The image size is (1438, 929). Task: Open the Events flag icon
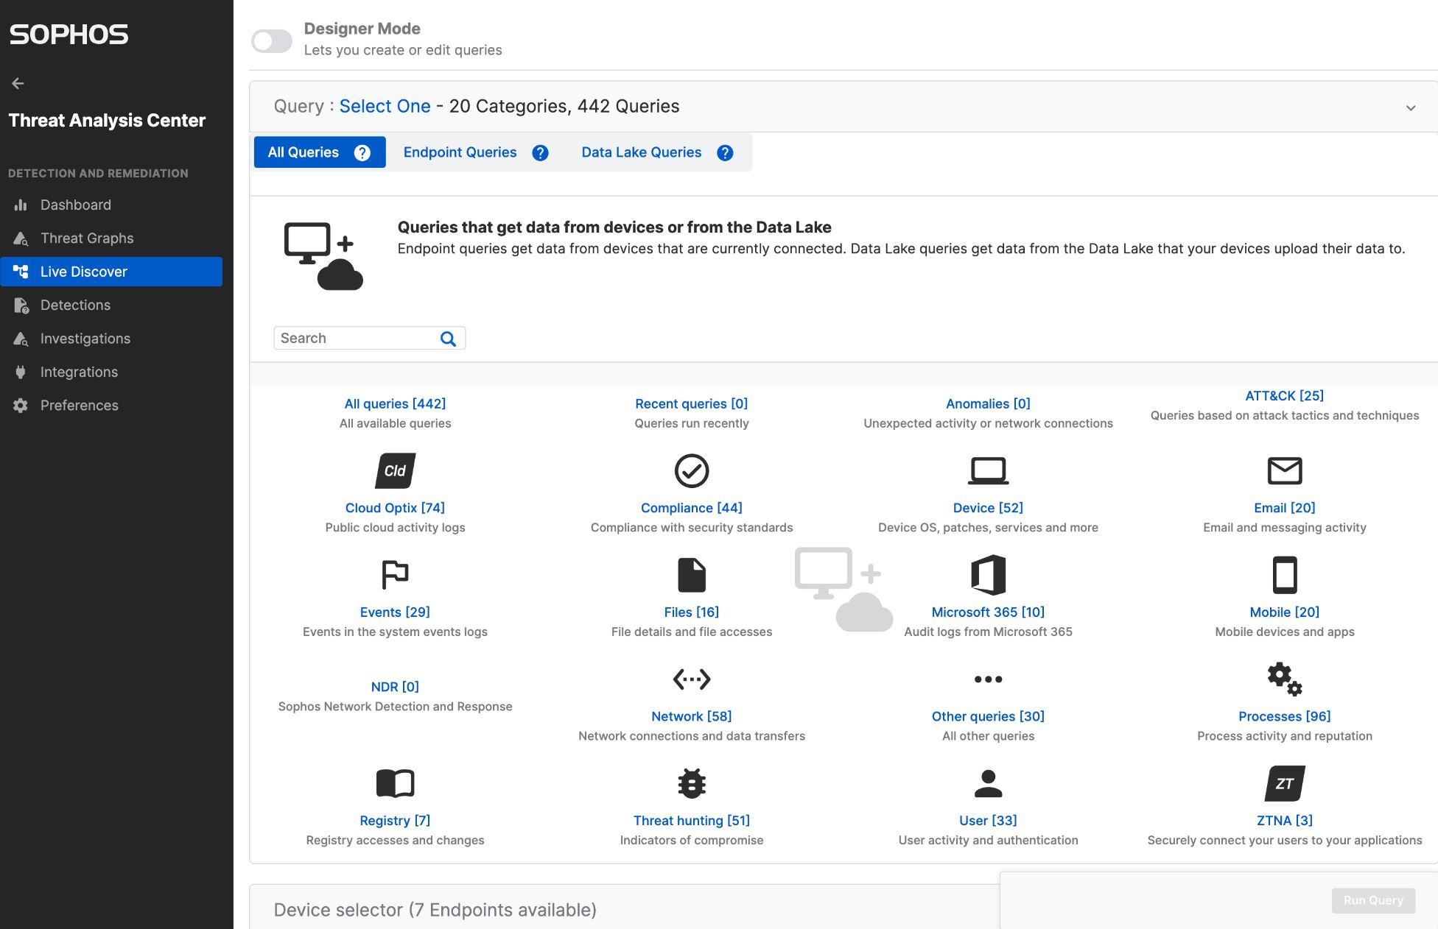click(395, 575)
